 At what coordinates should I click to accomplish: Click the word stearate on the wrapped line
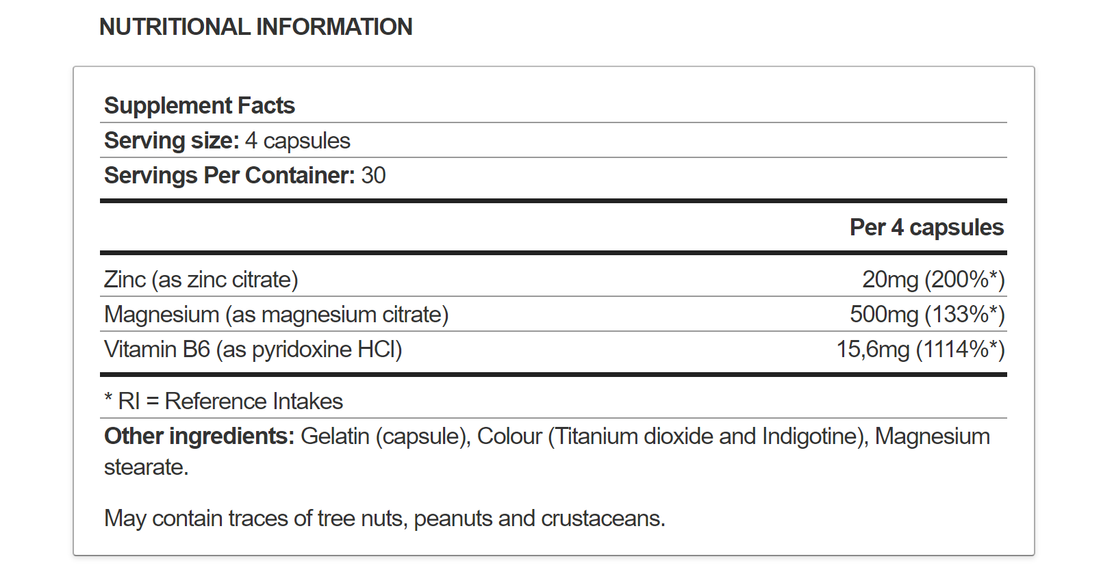click(x=145, y=467)
